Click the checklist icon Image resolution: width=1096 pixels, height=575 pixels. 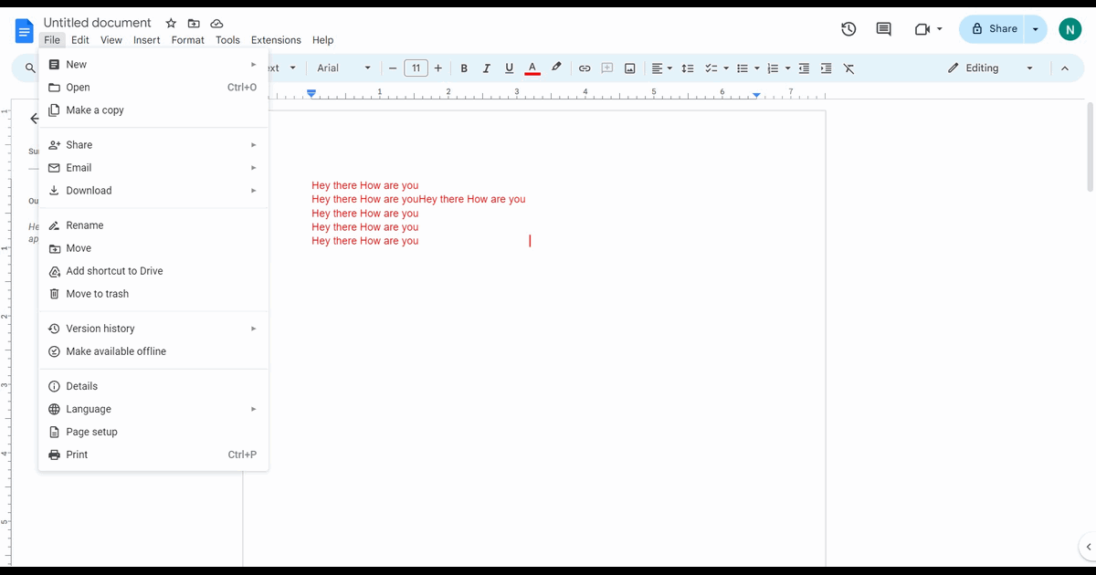click(711, 68)
